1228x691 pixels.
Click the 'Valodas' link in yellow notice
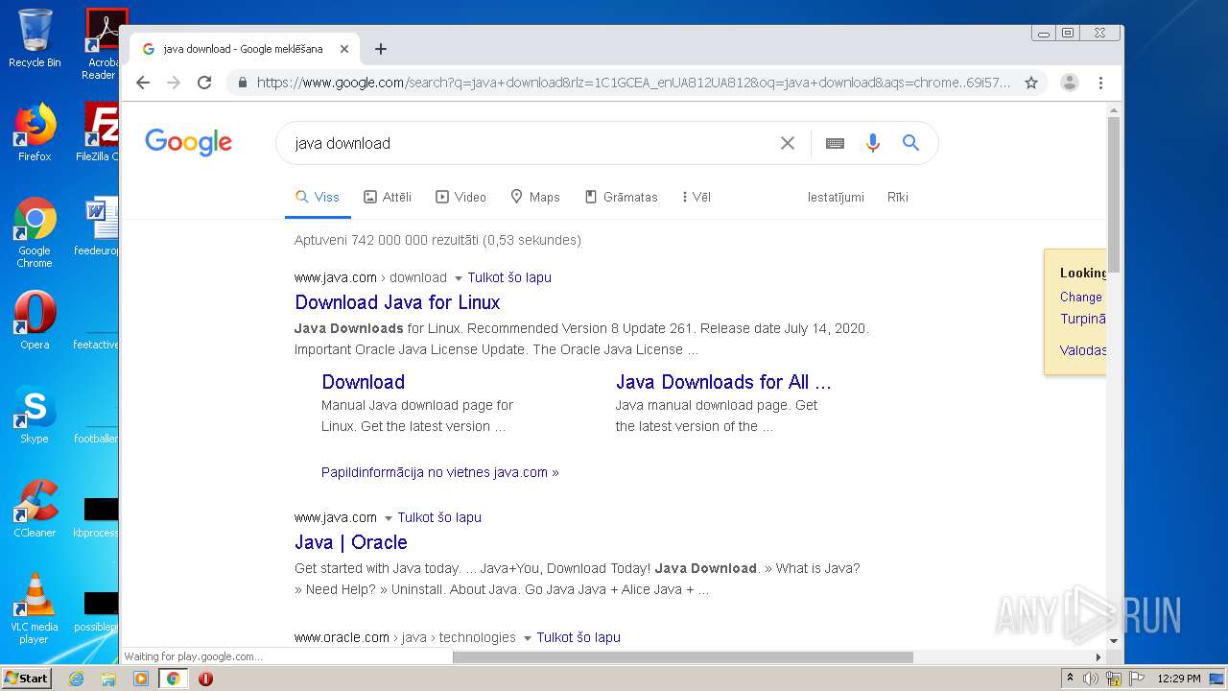click(x=1083, y=350)
